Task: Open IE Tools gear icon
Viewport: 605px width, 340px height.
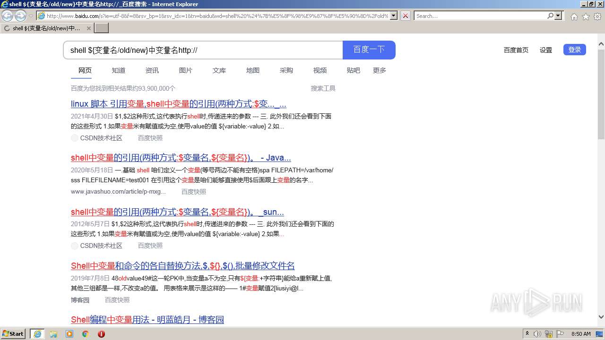Action: (597, 17)
